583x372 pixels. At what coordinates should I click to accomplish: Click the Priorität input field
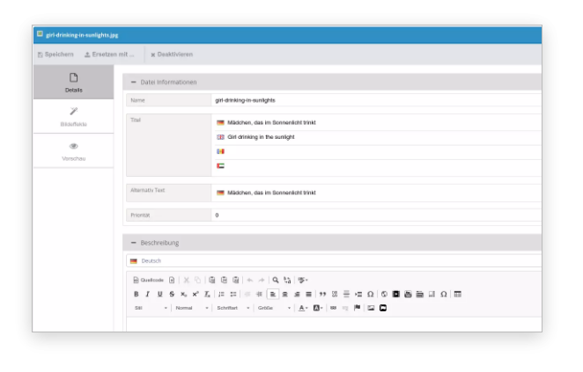pyautogui.click(x=374, y=215)
